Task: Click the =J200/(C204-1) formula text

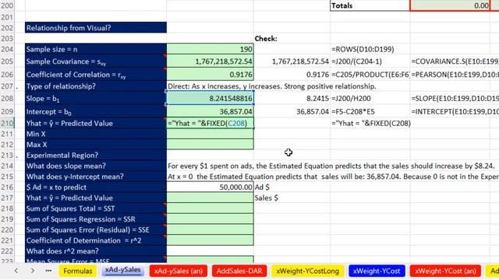Action: click(356, 61)
